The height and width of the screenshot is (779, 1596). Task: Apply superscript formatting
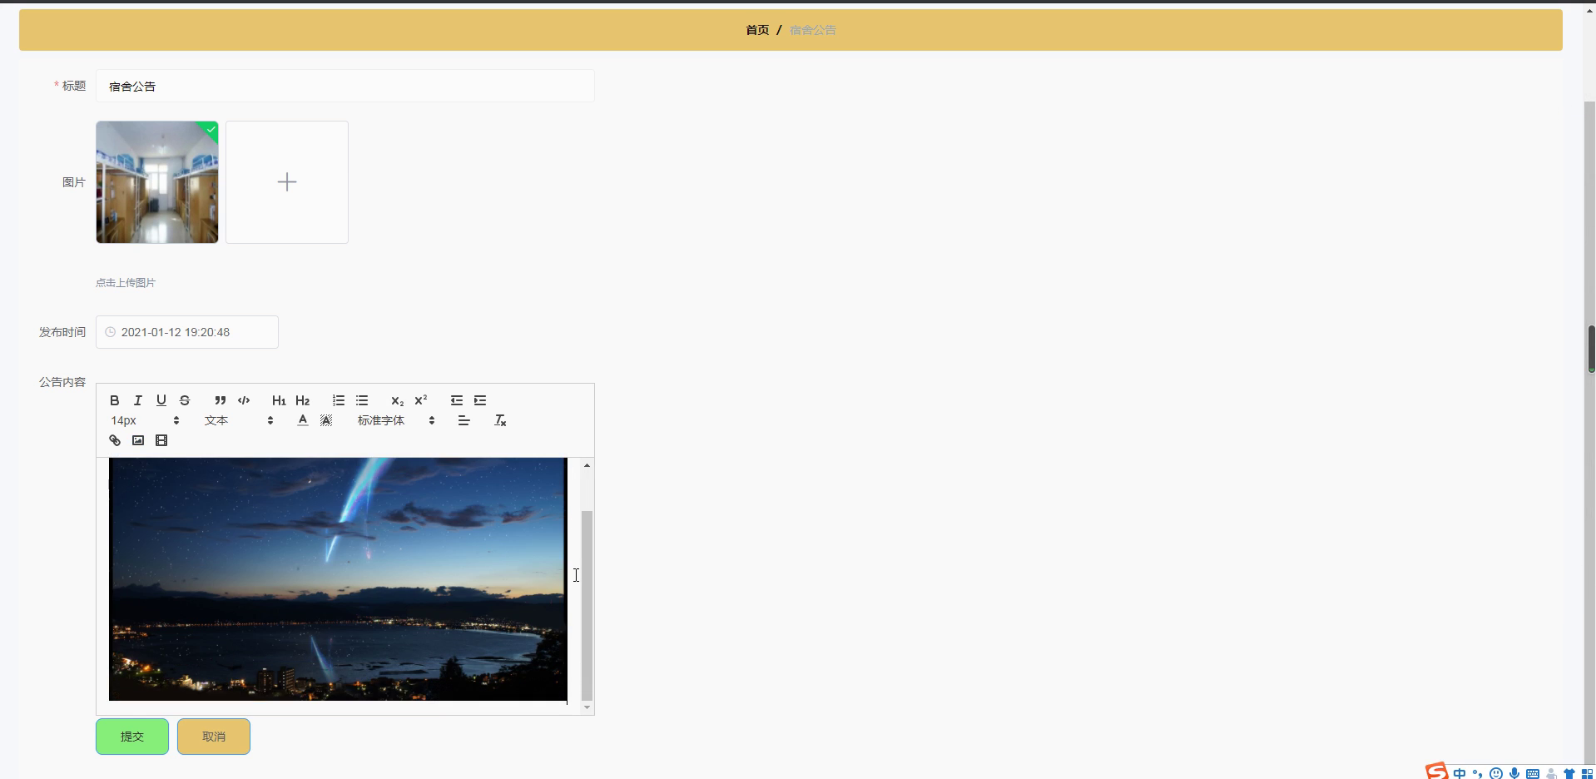coord(421,400)
